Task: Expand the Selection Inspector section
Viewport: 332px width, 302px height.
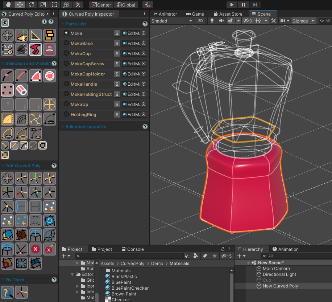Action: tap(86, 127)
